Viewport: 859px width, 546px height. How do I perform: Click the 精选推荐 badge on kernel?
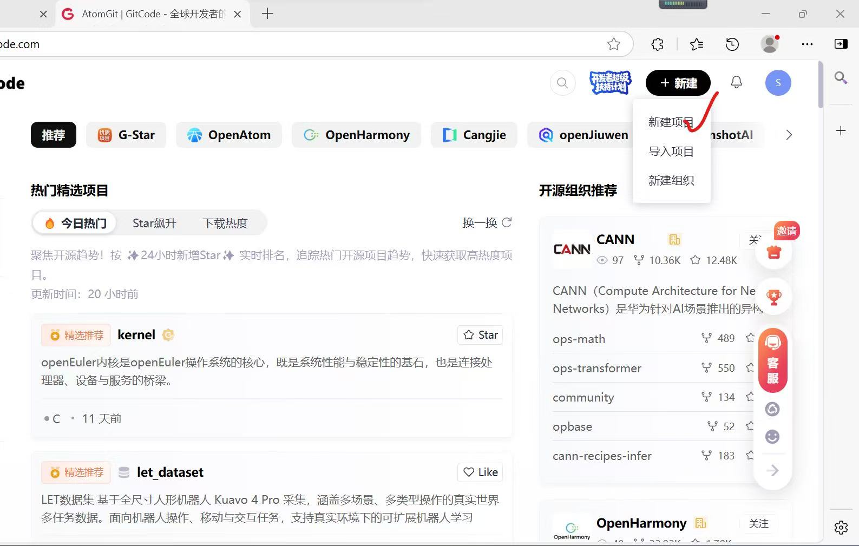click(x=76, y=336)
